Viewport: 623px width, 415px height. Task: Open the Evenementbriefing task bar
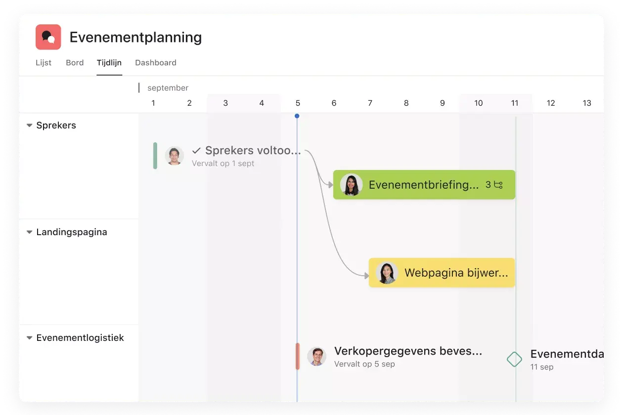click(x=424, y=185)
